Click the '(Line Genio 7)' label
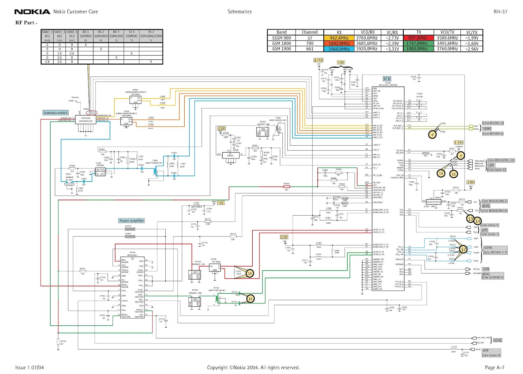 (x=490, y=234)
